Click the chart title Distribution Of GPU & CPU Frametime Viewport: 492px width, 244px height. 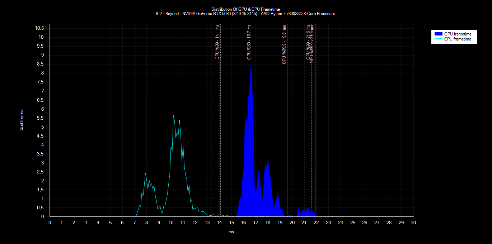pos(245,9)
